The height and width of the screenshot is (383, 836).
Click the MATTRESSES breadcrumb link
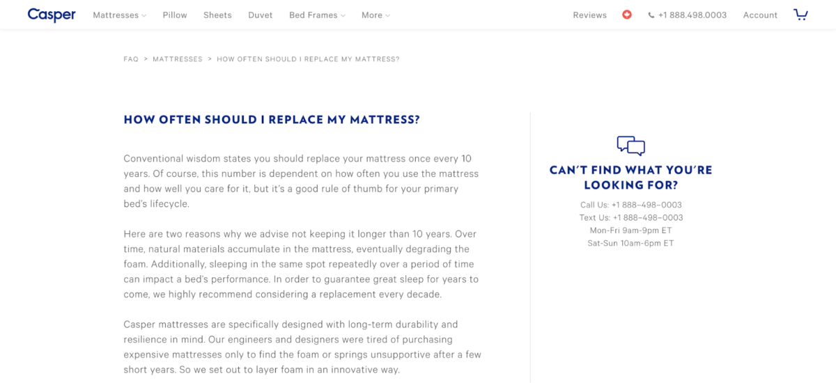[x=178, y=59]
